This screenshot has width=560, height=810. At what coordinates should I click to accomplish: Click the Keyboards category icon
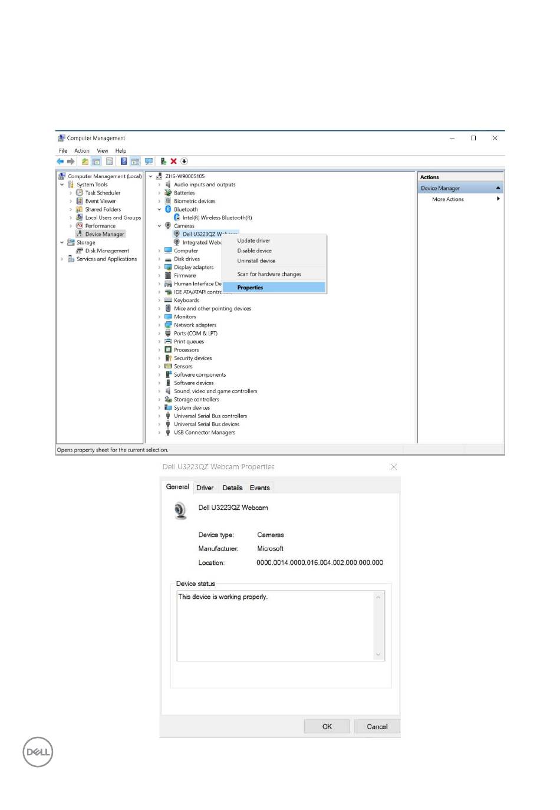[168, 300]
